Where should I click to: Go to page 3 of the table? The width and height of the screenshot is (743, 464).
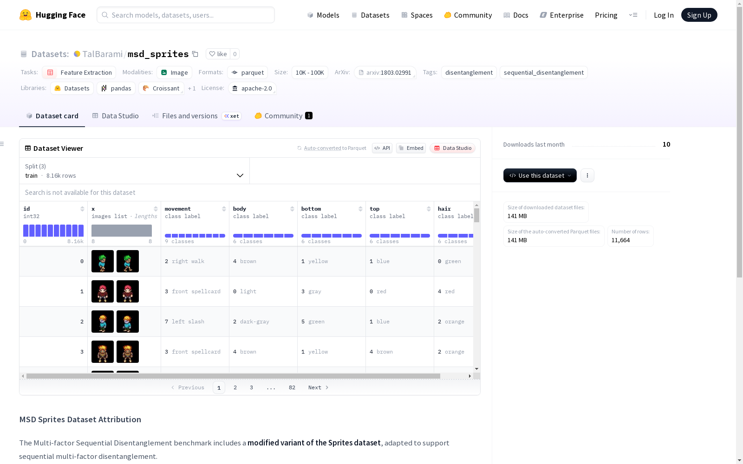(252, 387)
